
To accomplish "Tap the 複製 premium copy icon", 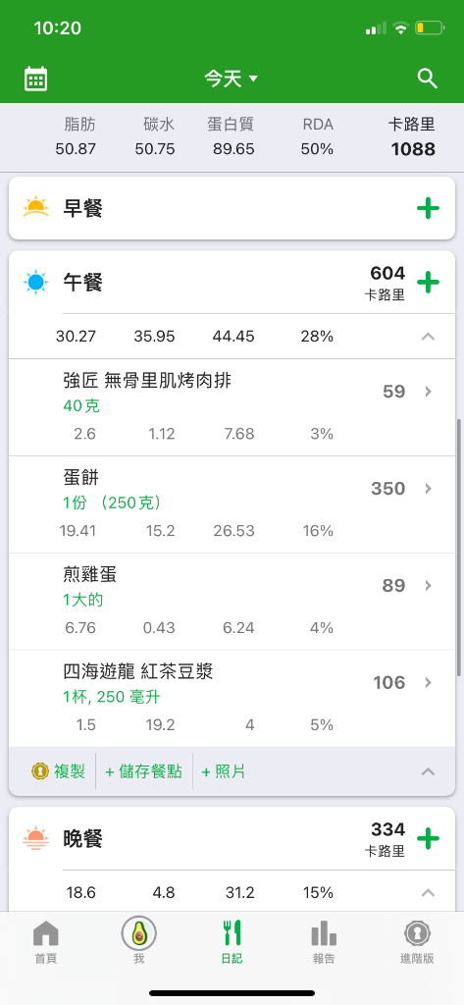I will coord(40,771).
